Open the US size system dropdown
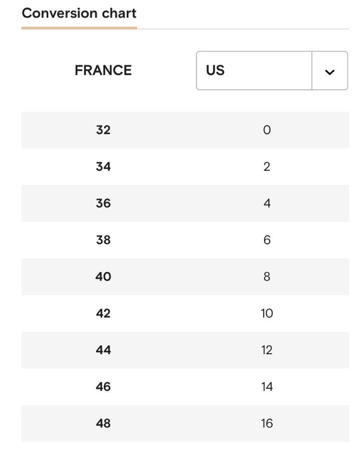The height and width of the screenshot is (460, 355). point(272,71)
